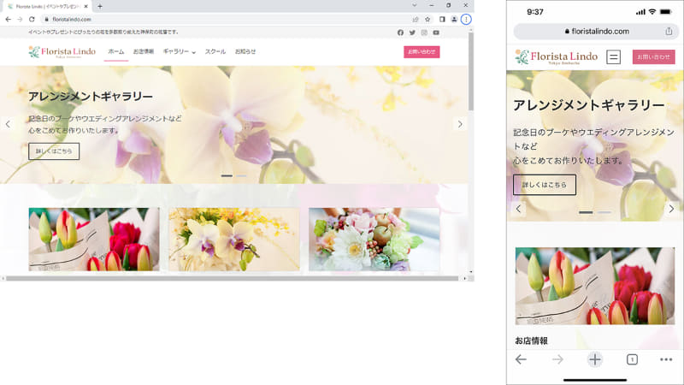Open the desktop browser side panel icon

point(442,19)
